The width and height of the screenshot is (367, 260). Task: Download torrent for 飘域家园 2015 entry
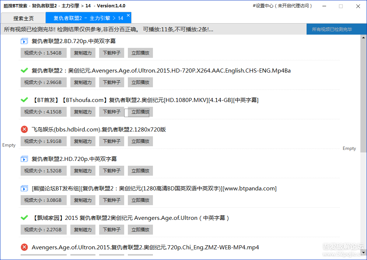pyautogui.click(x=112, y=230)
